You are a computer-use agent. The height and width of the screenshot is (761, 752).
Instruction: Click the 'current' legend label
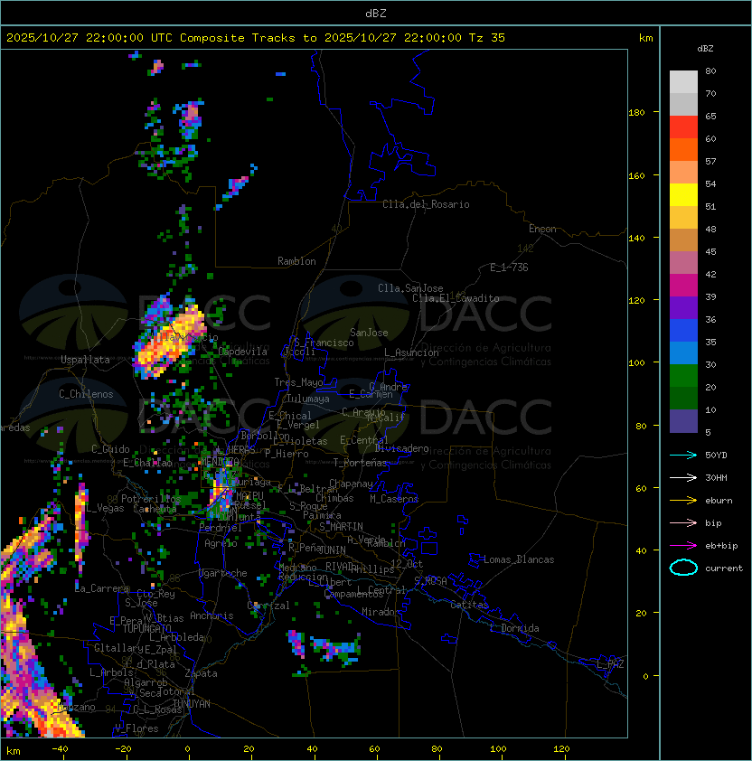tap(724, 568)
